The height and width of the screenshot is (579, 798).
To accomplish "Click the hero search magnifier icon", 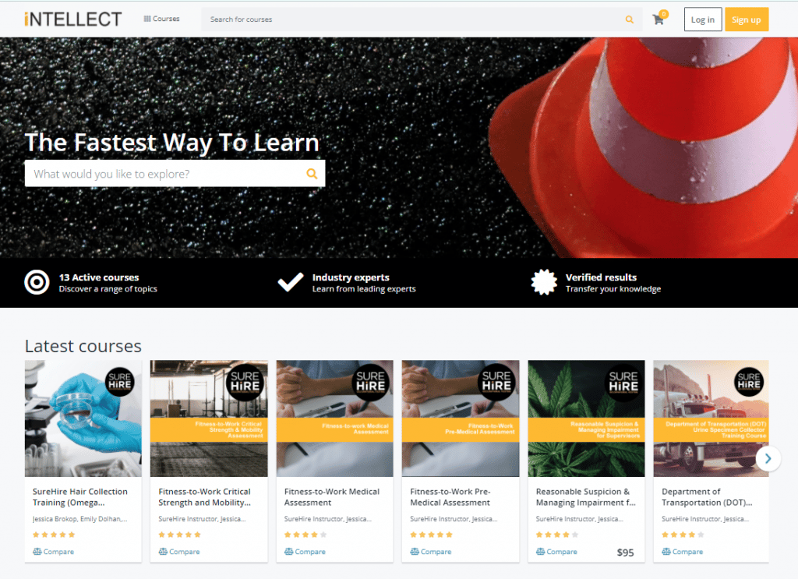I will pyautogui.click(x=312, y=174).
